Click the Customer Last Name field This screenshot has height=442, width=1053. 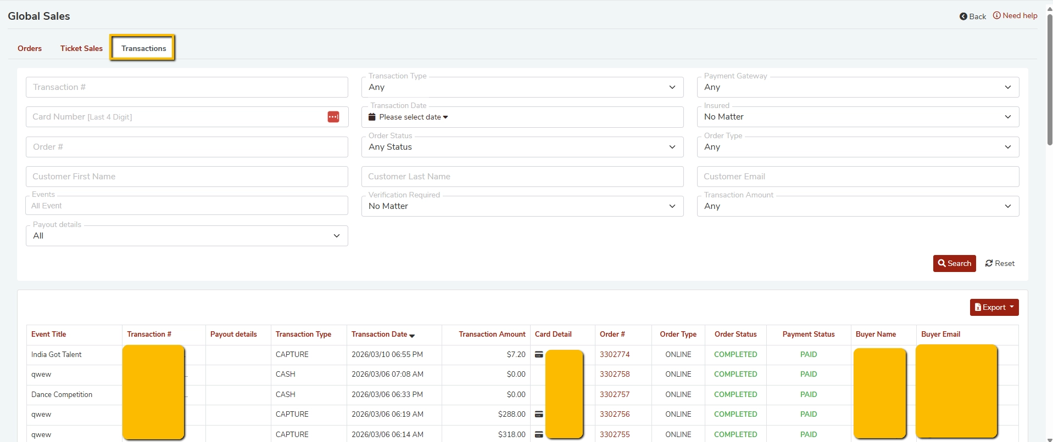[522, 177]
